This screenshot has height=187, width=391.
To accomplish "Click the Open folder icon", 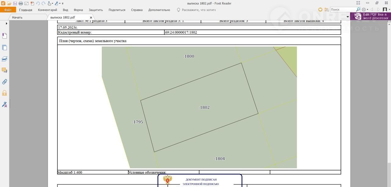I will (x=9, y=3).
